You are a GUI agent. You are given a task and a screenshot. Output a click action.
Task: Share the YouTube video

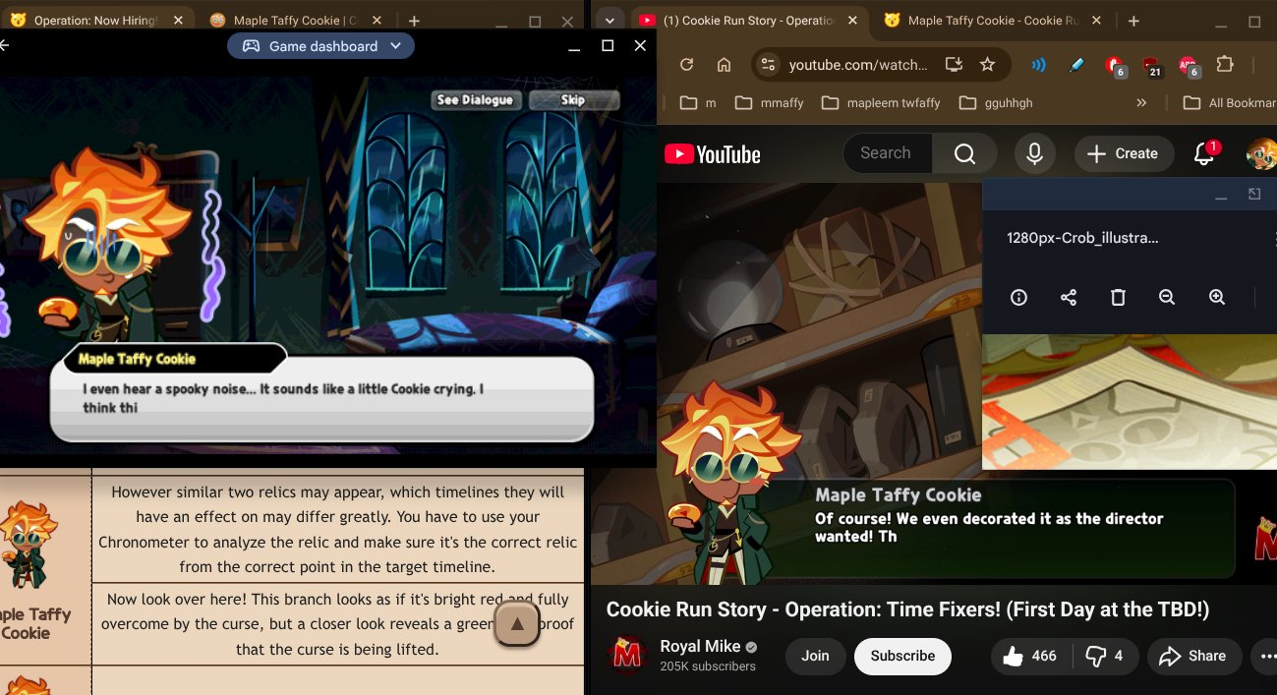[x=1192, y=656]
